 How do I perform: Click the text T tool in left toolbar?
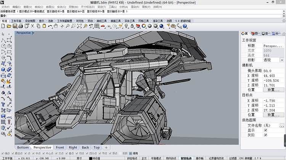click(x=3, y=105)
